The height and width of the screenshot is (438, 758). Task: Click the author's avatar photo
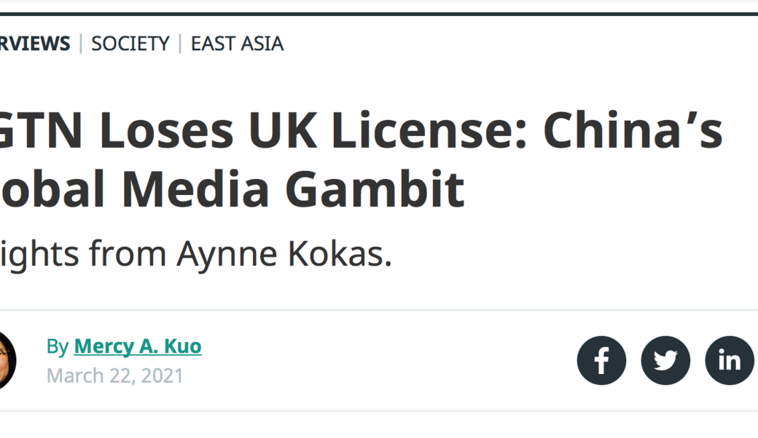[x=6, y=359]
